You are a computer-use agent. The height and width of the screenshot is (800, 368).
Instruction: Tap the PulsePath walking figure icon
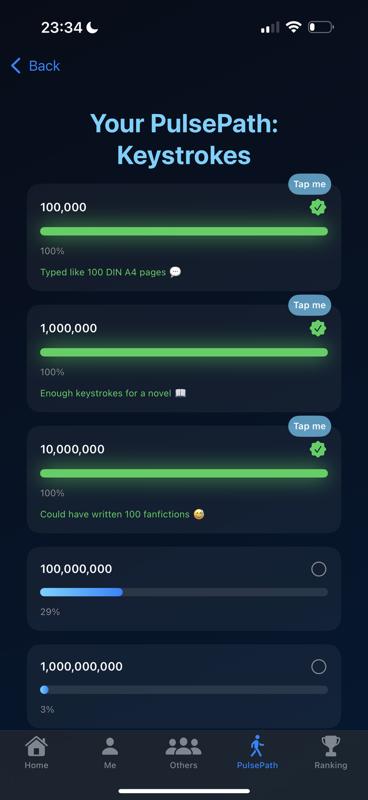point(257,746)
